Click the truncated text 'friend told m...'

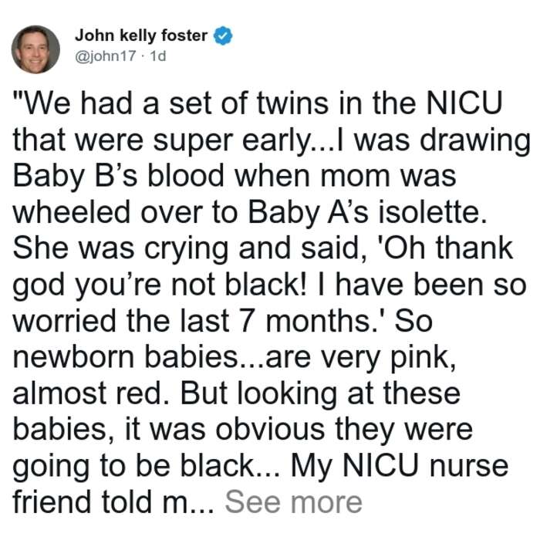(x=113, y=502)
